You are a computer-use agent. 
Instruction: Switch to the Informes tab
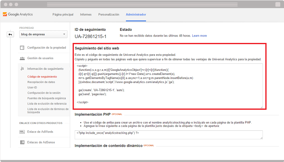point(86,15)
